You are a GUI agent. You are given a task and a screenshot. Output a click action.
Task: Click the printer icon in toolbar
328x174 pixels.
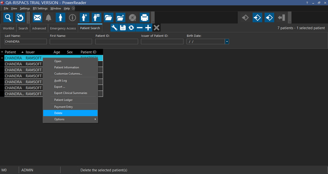coord(144,17)
